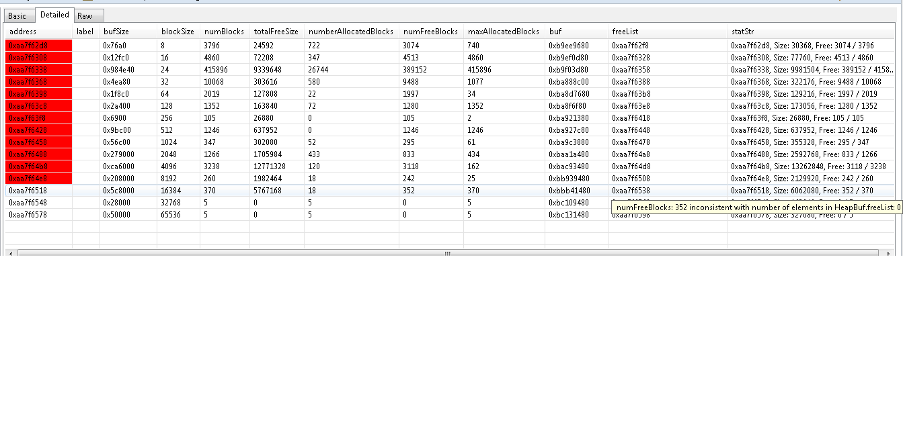The image size is (903, 435).
Task: Sort by numberAllocatedBlocks column header
Action: (351, 32)
